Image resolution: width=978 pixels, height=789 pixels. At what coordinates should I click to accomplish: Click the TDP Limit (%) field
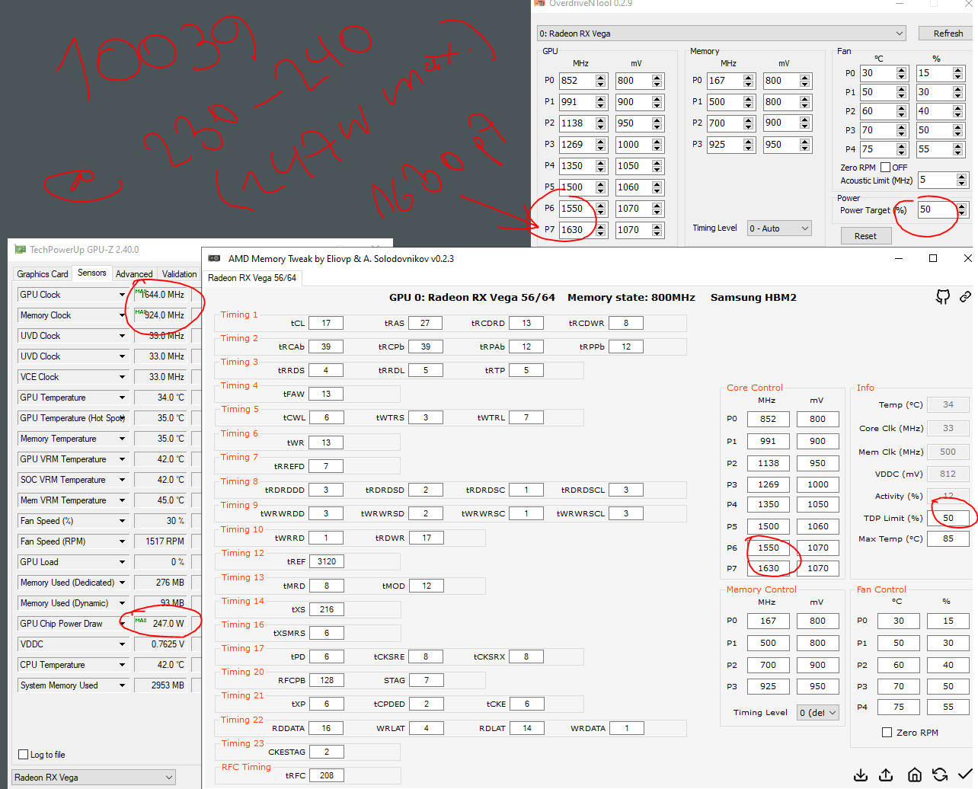point(948,518)
